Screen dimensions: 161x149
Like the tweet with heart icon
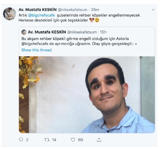pos(73,140)
